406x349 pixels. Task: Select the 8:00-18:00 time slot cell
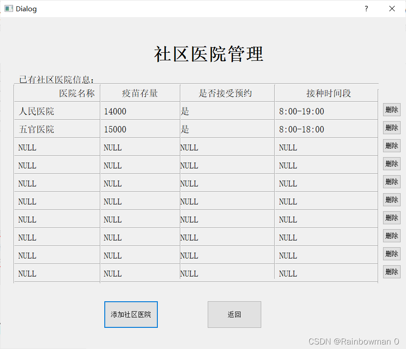tap(326, 129)
